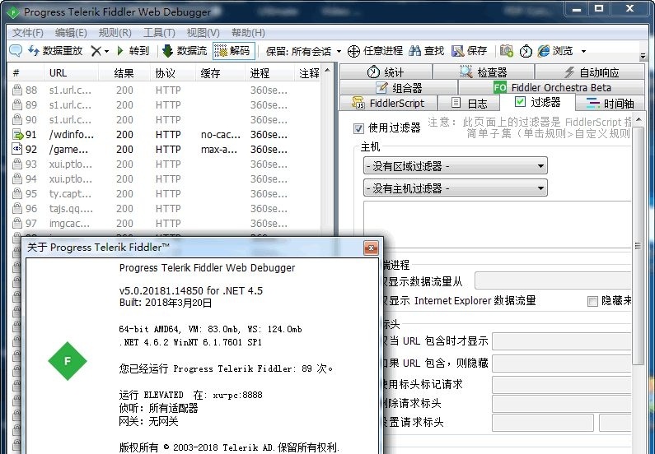Open the 工具(T) menu

point(159,33)
